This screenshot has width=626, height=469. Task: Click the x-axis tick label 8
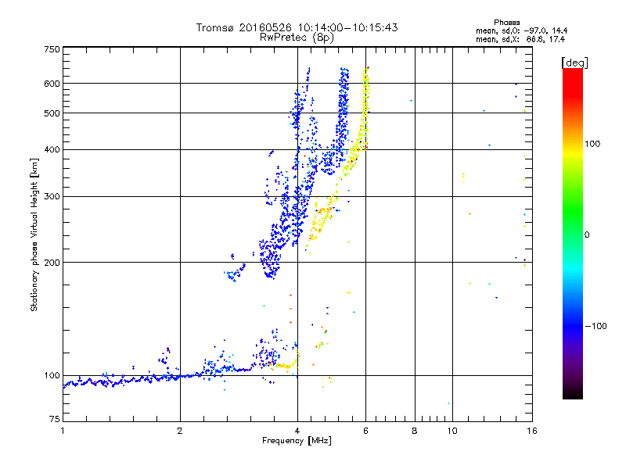coord(415,431)
